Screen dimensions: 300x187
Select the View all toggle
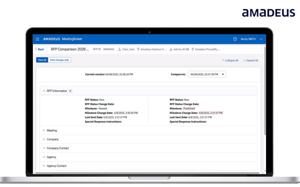42,60
